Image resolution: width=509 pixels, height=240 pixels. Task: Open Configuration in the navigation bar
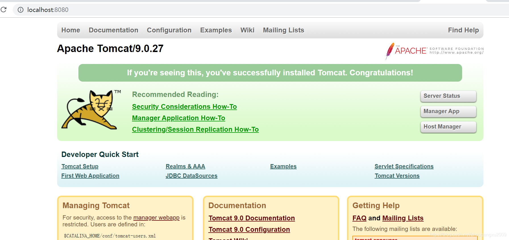point(169,30)
